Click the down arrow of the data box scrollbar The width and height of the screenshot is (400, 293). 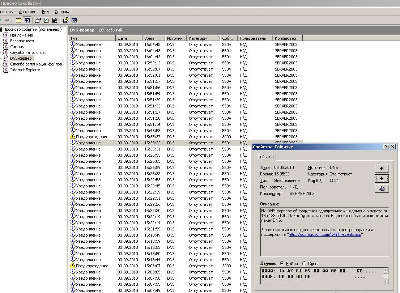(x=386, y=281)
